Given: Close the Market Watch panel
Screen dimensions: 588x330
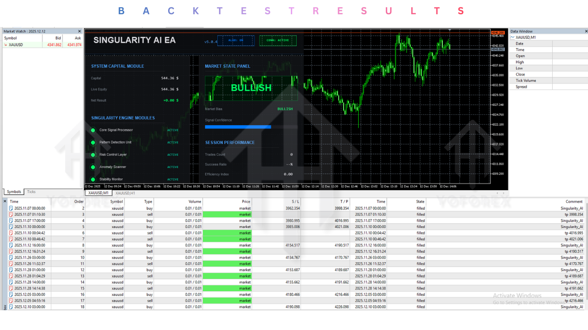Looking at the screenshot, I should tap(79, 32).
